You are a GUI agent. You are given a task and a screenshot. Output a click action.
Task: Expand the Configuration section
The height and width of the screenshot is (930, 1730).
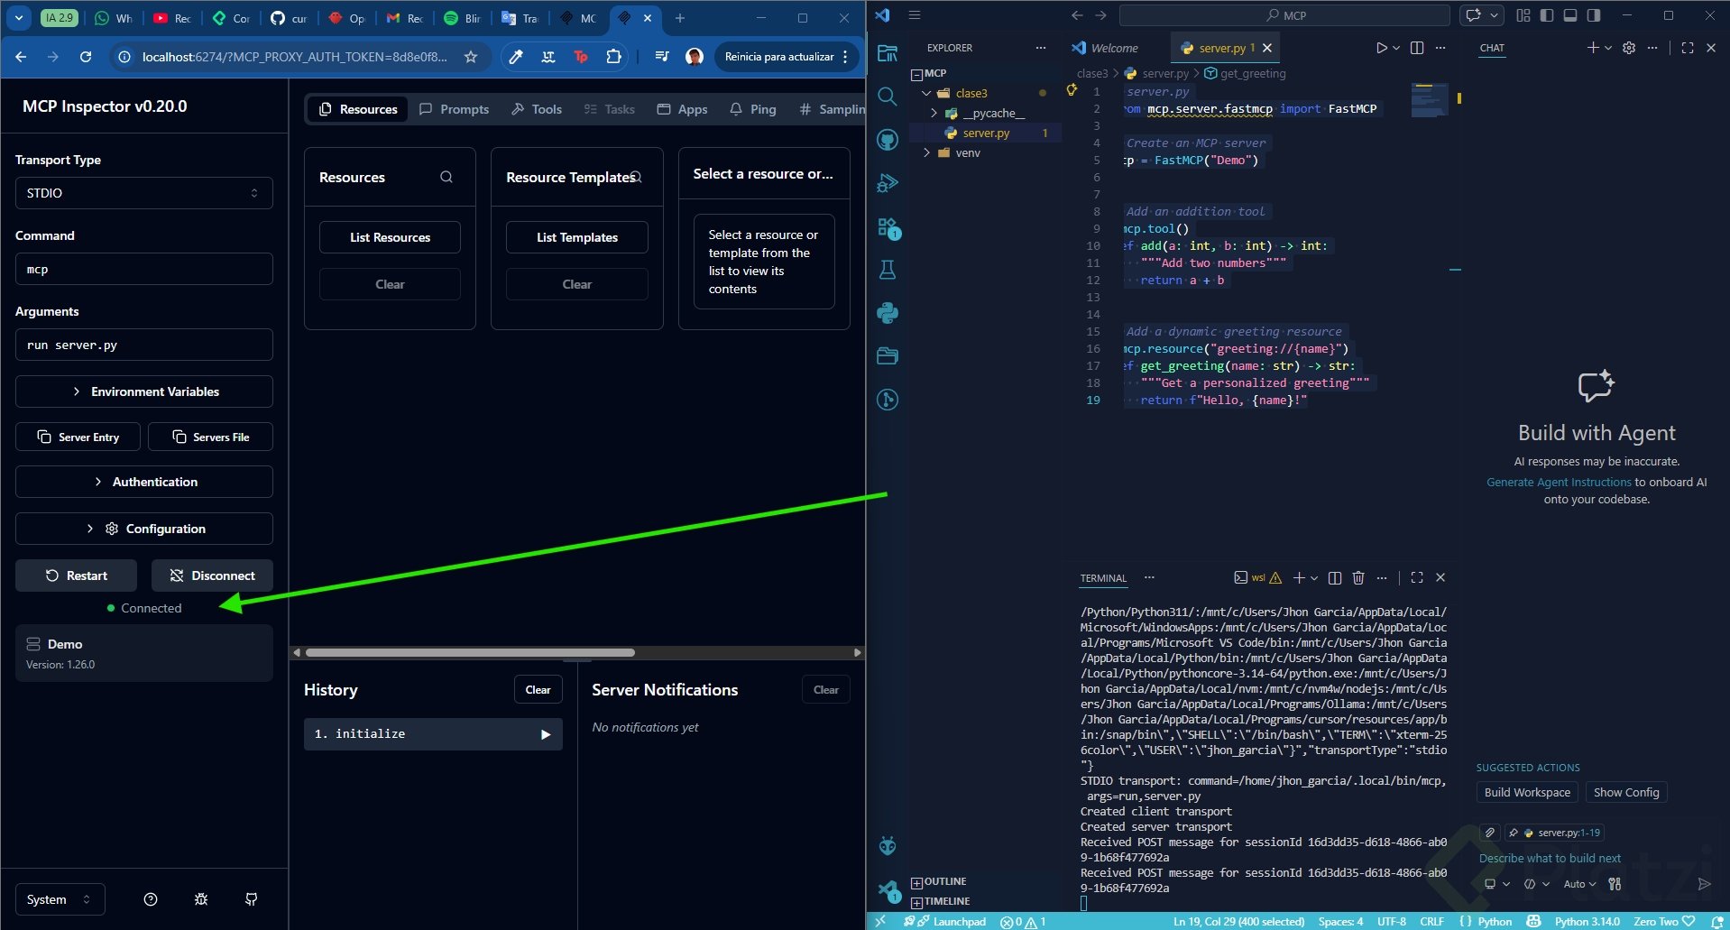144,529
